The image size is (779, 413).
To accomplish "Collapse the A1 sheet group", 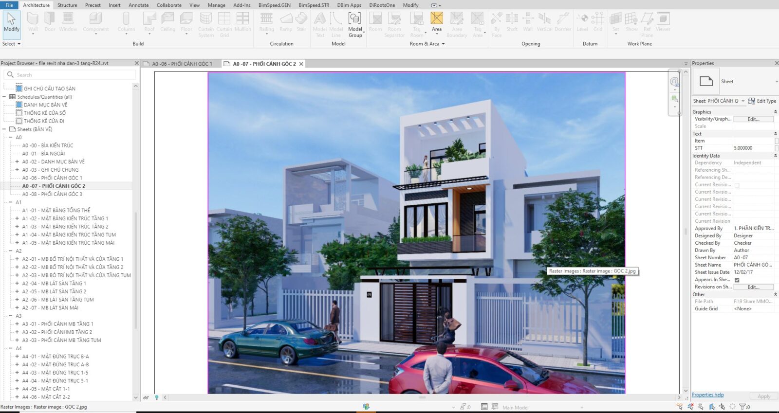I will tap(11, 202).
